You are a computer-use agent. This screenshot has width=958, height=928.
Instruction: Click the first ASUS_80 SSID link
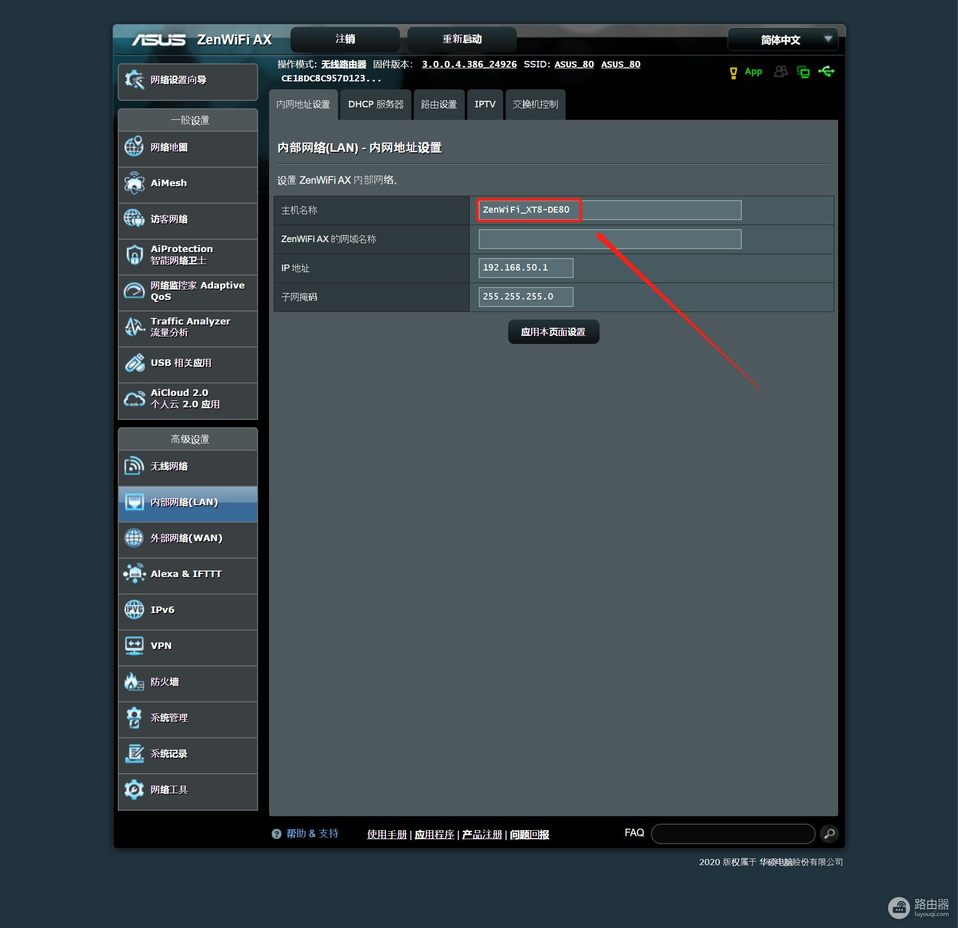tap(574, 64)
